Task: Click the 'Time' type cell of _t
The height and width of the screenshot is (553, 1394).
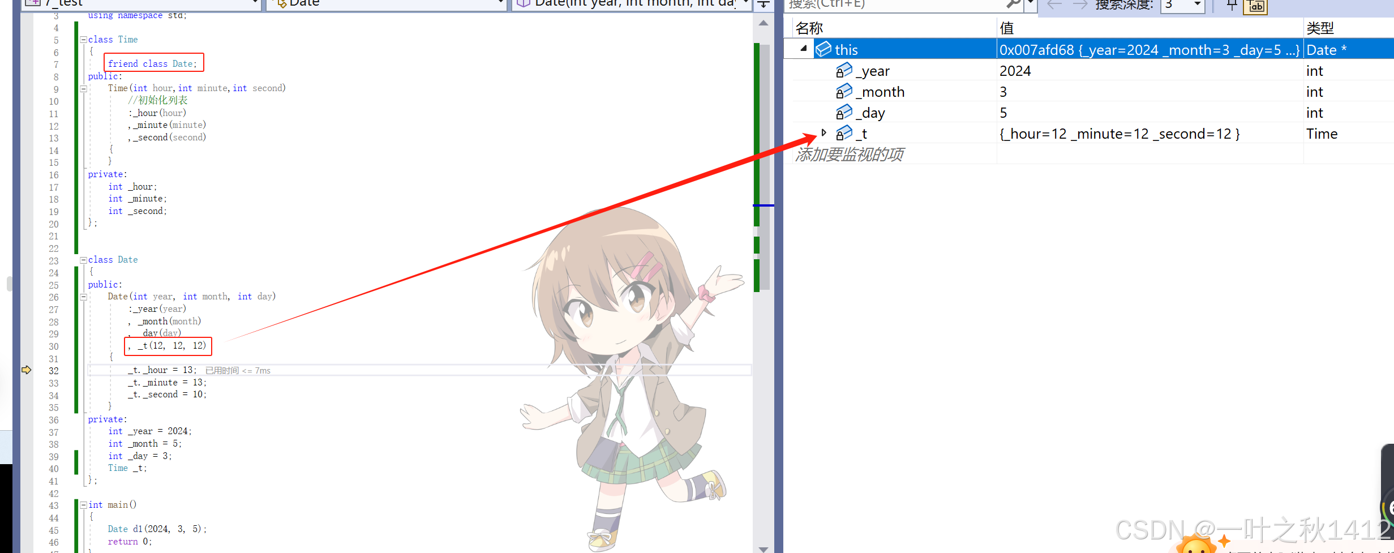Action: tap(1322, 134)
